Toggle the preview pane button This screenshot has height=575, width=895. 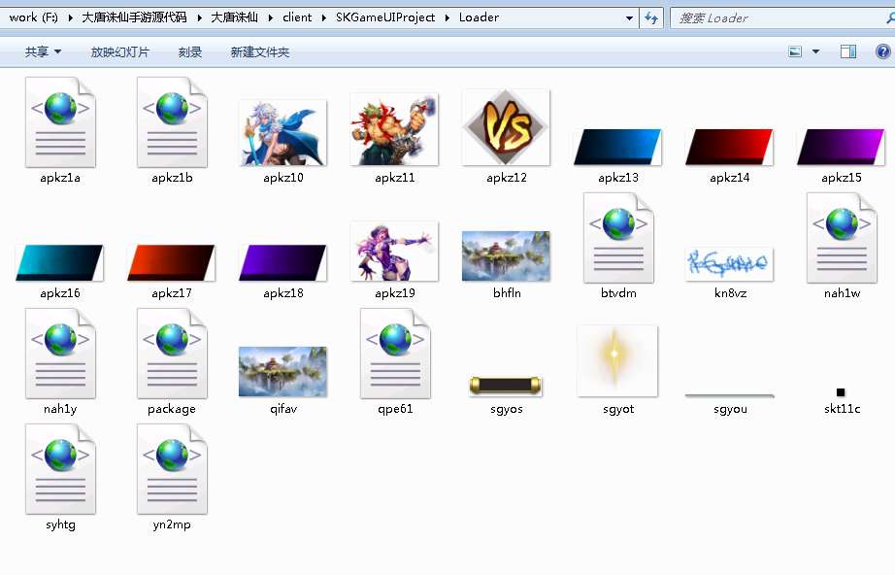click(847, 51)
